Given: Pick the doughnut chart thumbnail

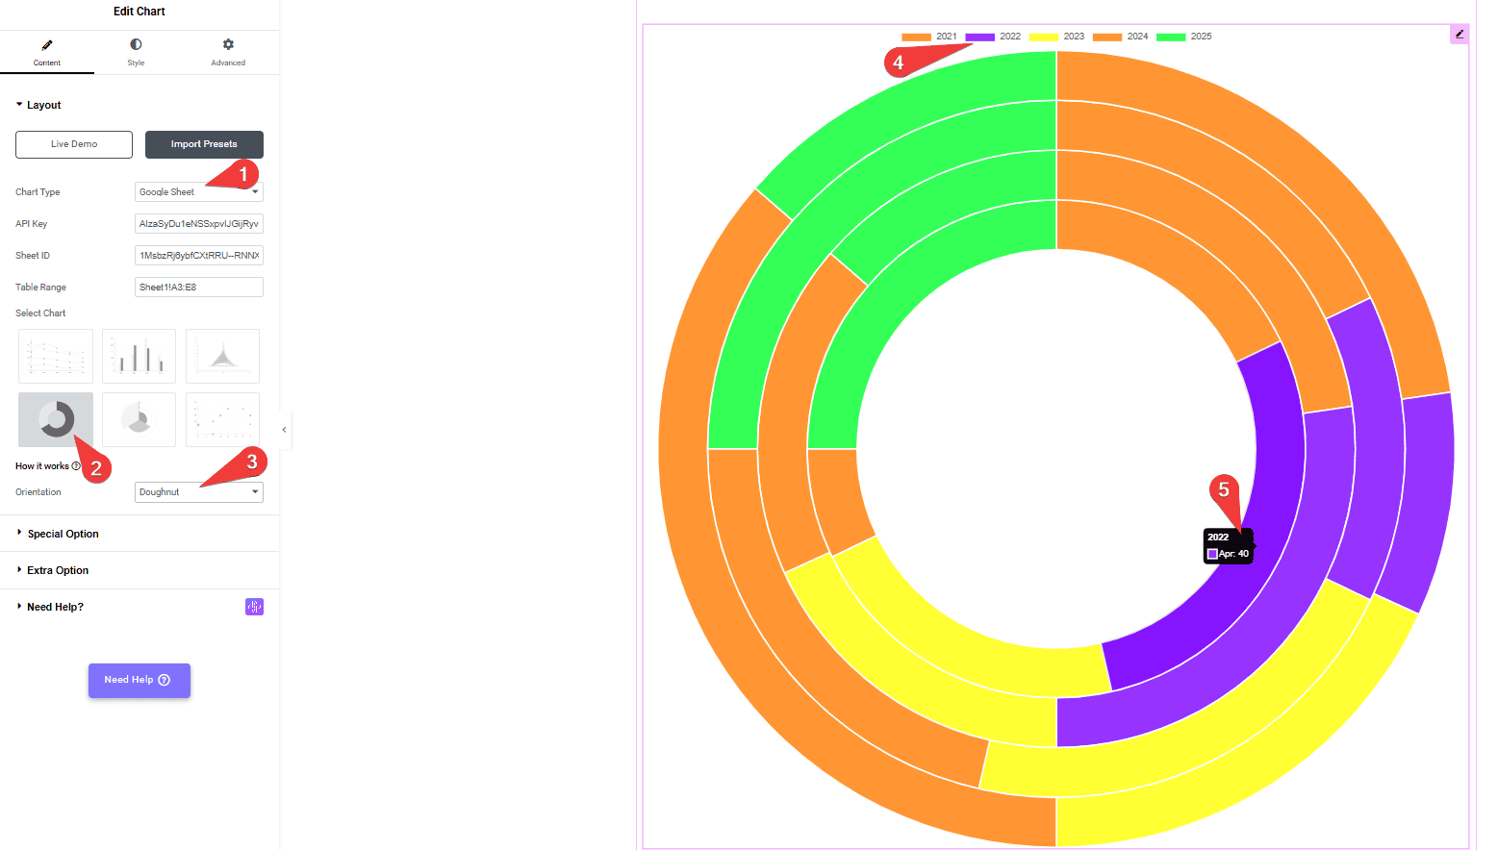Looking at the screenshot, I should point(56,419).
